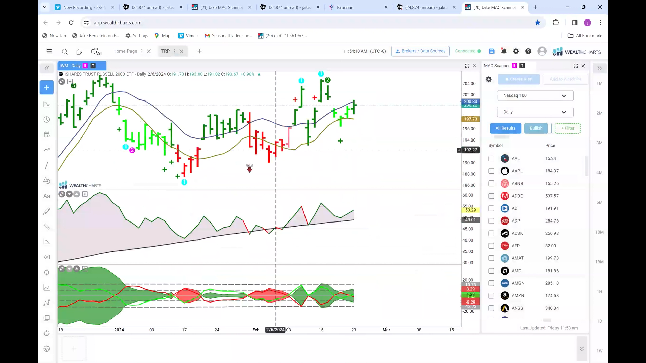Select the 1W timeframe on right strip
The image size is (646, 363).
(x=599, y=351)
